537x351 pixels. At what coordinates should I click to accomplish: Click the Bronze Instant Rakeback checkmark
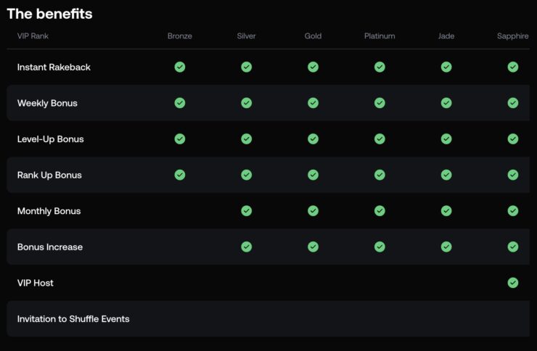click(180, 67)
